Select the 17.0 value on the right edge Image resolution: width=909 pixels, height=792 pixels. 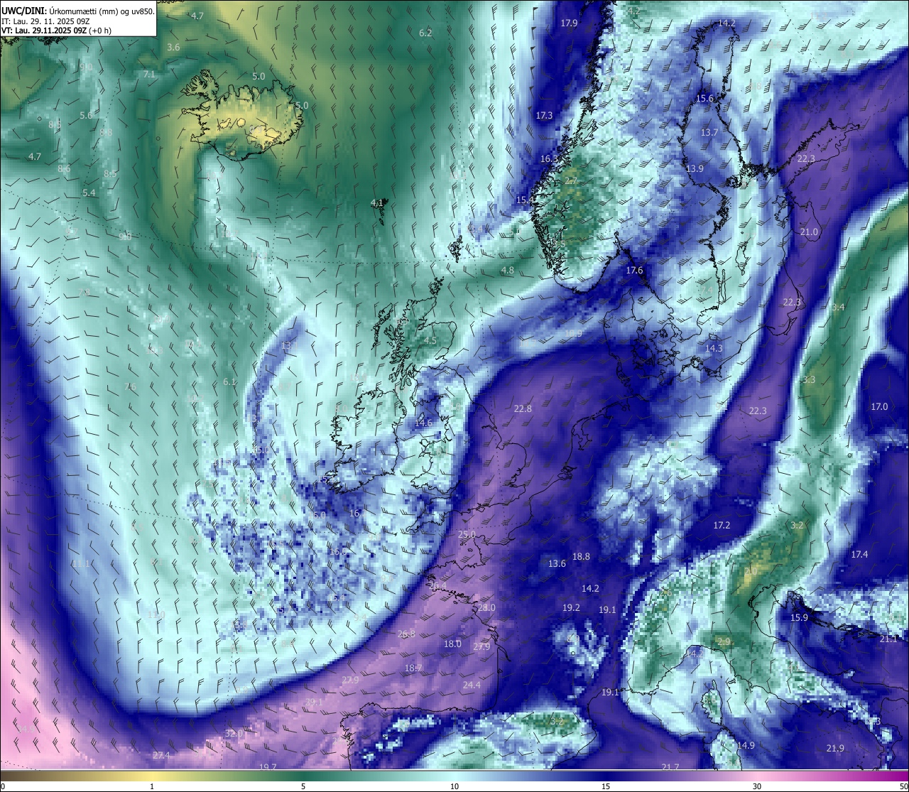pyautogui.click(x=879, y=407)
